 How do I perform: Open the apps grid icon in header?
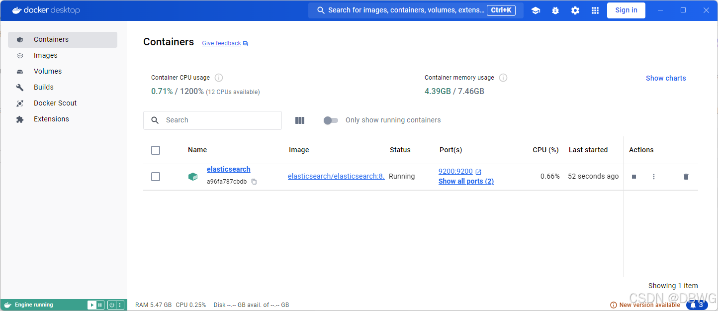tap(595, 10)
